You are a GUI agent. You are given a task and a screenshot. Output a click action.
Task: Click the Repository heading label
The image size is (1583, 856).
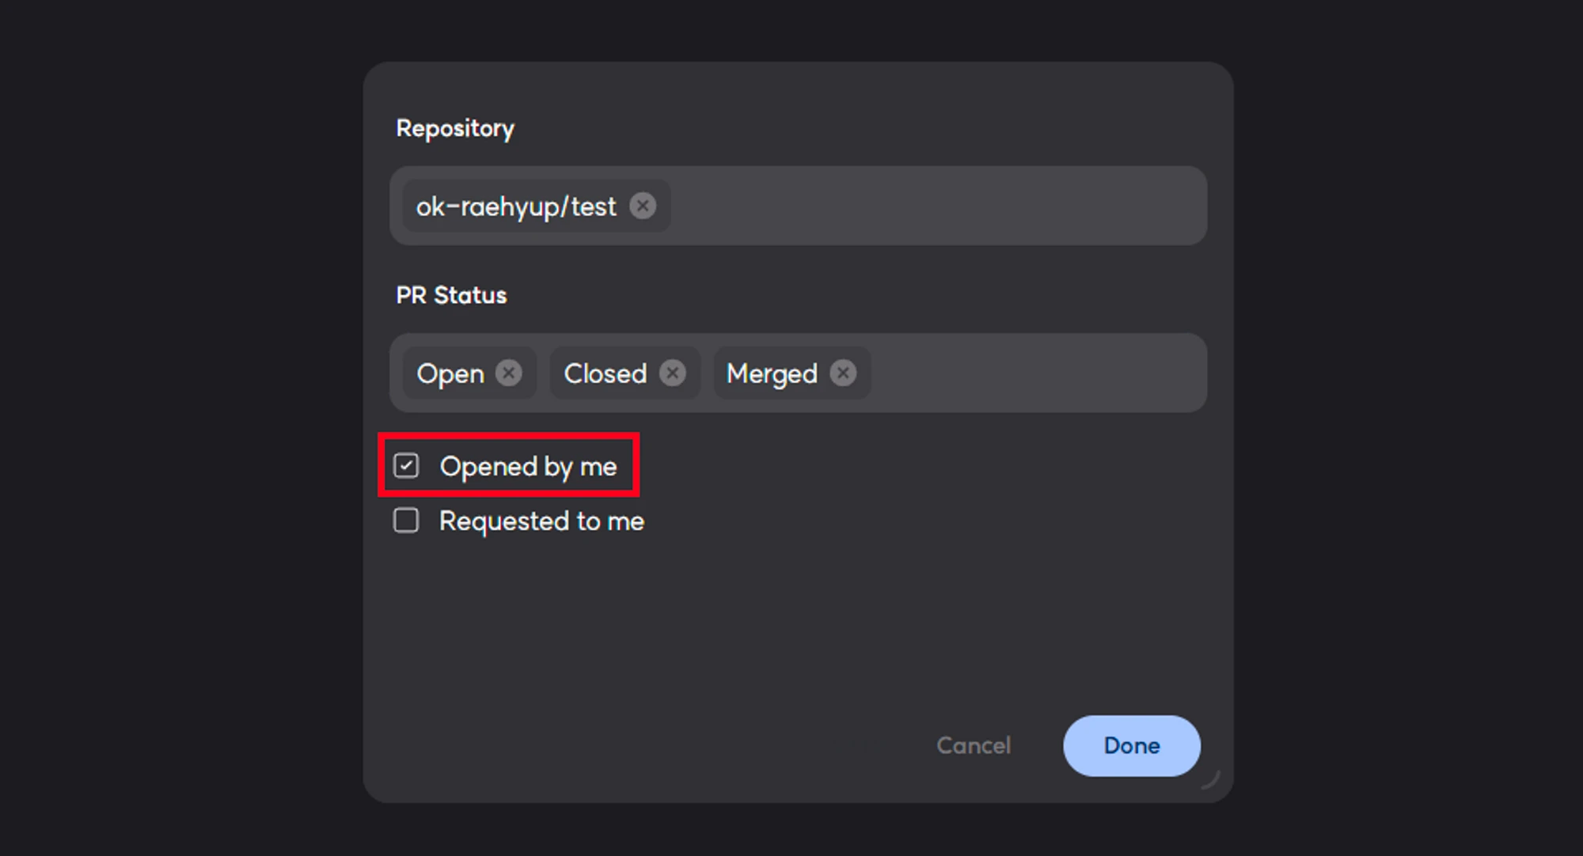point(455,128)
